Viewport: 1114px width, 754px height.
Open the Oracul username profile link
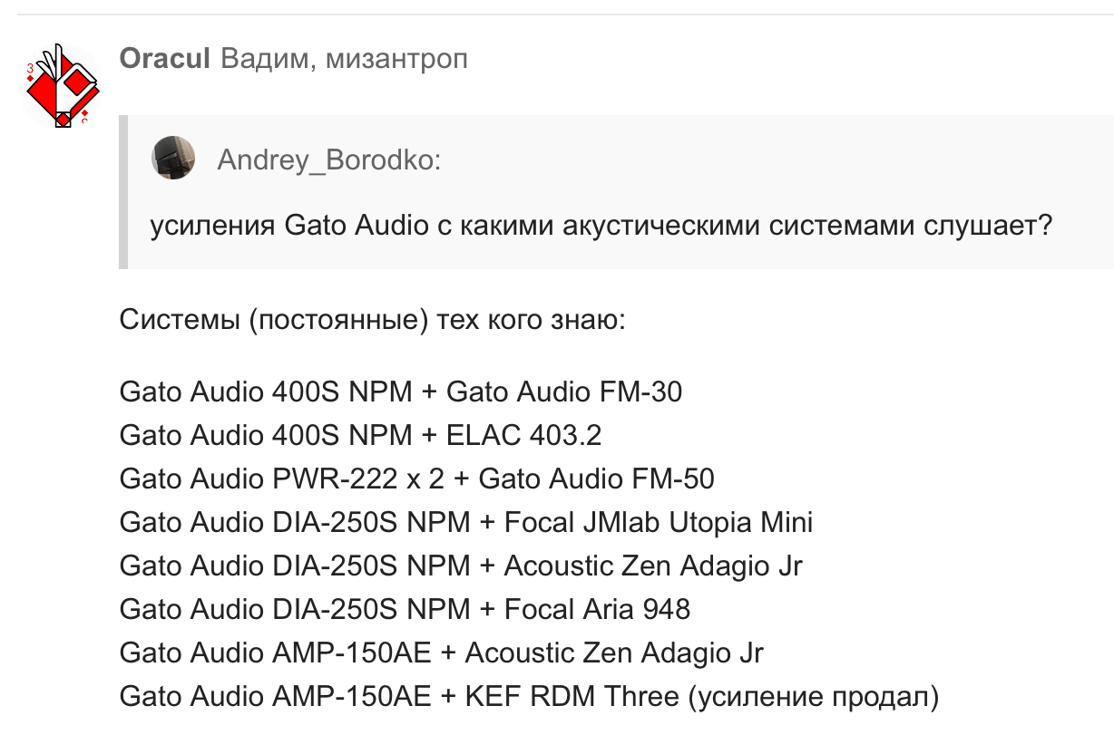[165, 60]
